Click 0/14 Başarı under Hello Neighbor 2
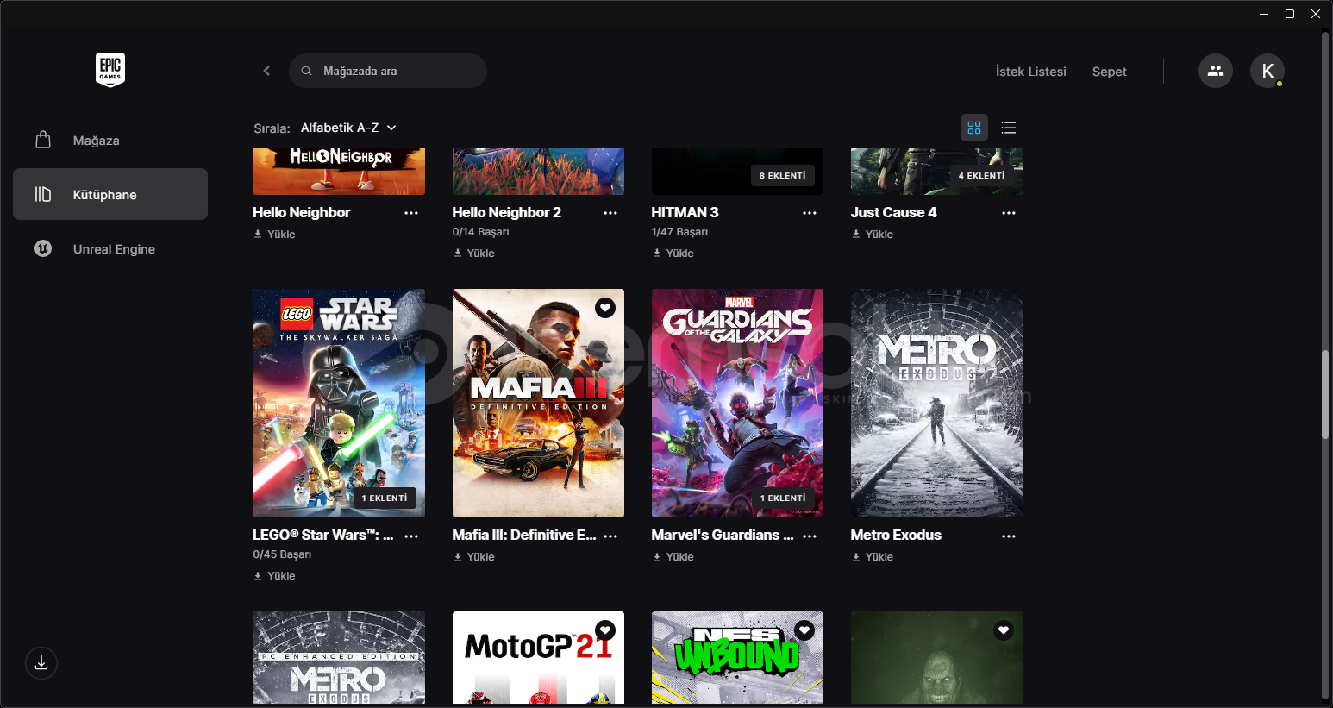This screenshot has width=1333, height=708. coord(480,232)
